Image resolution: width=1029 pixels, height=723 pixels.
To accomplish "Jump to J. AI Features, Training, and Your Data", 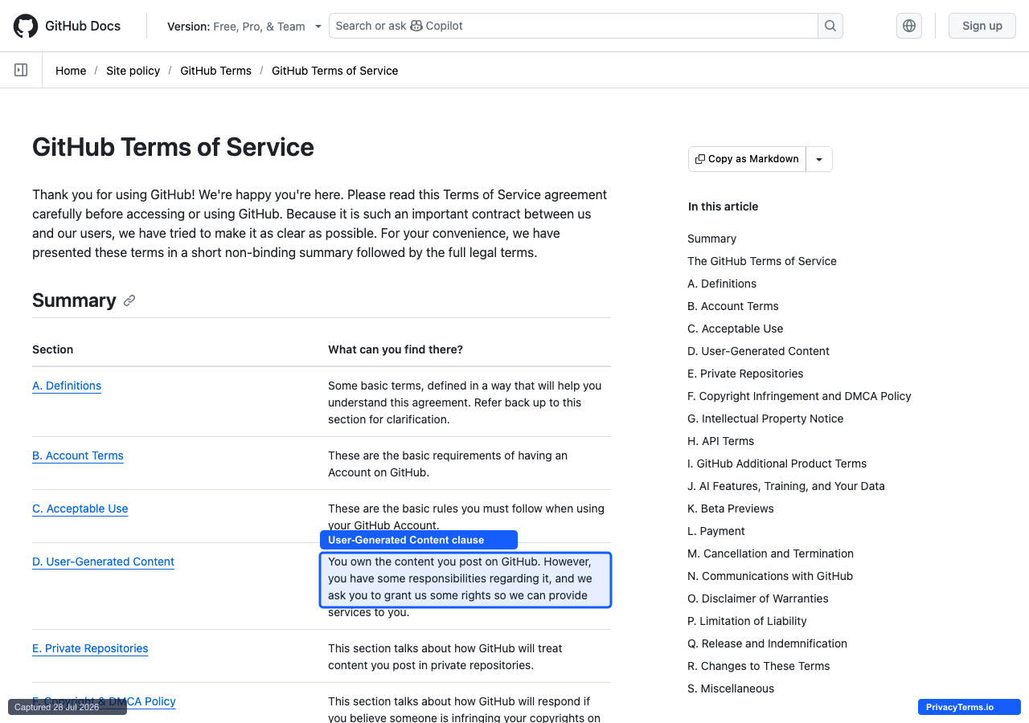I will click(x=786, y=486).
